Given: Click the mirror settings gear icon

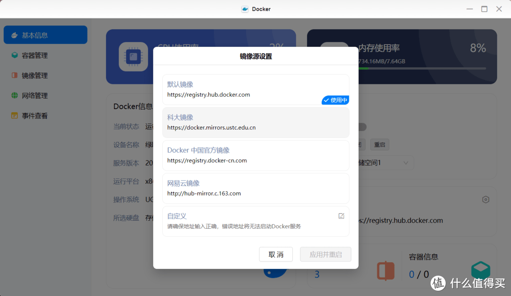Looking at the screenshot, I should (485, 199).
